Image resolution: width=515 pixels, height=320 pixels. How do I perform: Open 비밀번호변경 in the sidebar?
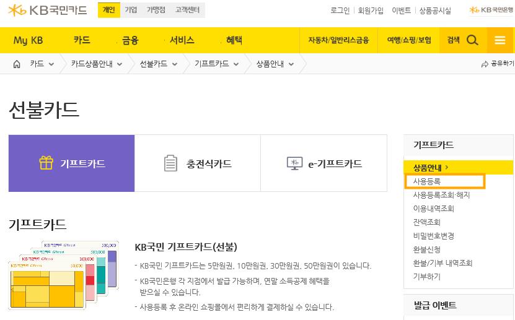(x=434, y=236)
